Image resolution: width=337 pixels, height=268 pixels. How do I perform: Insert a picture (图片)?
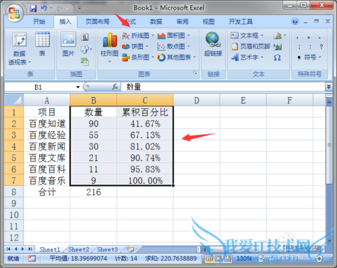click(68, 44)
